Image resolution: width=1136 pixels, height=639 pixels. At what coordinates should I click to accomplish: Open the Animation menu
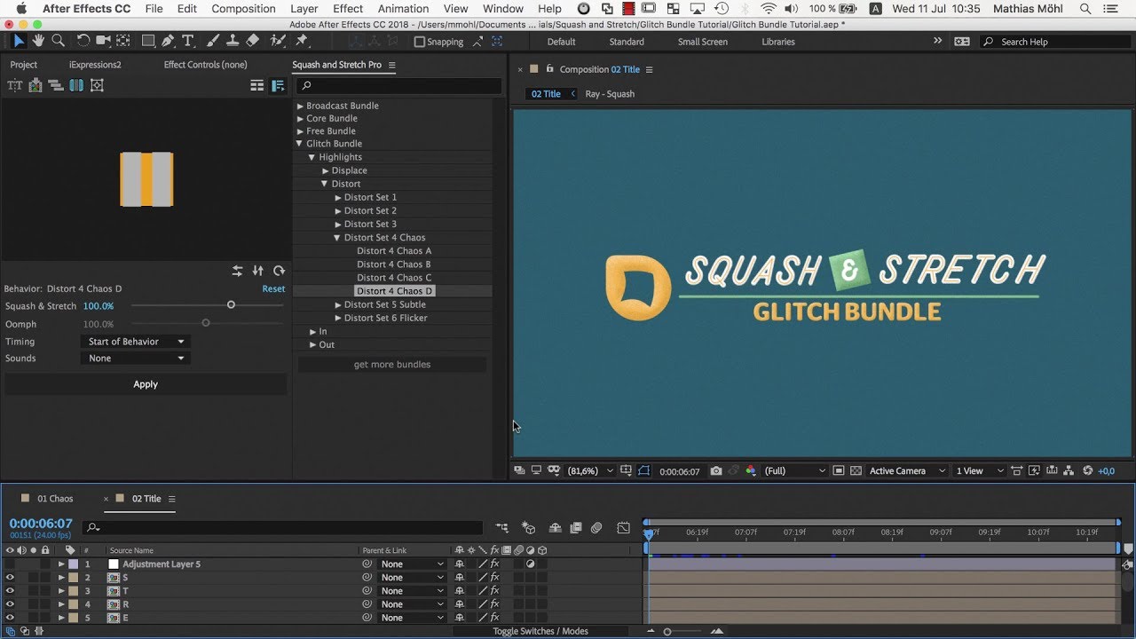click(403, 9)
